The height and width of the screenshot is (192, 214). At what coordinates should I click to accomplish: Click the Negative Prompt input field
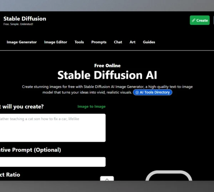pos(53,162)
